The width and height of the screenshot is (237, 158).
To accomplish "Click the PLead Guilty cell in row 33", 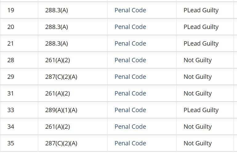I will 201,110.
